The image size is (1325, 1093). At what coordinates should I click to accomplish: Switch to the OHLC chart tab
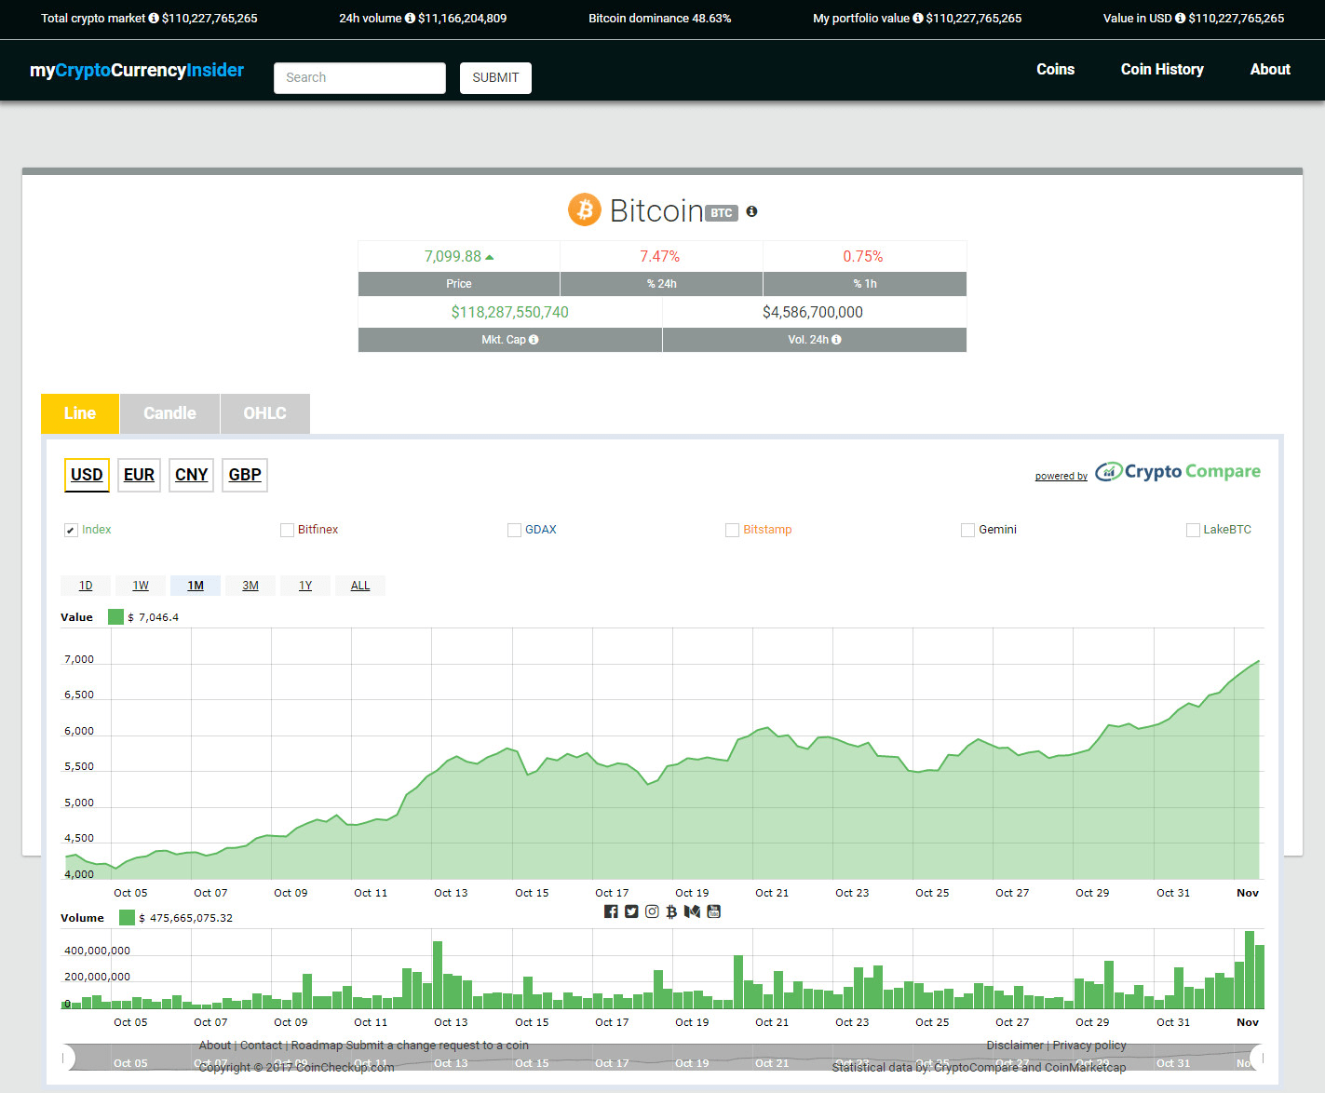[x=265, y=413]
